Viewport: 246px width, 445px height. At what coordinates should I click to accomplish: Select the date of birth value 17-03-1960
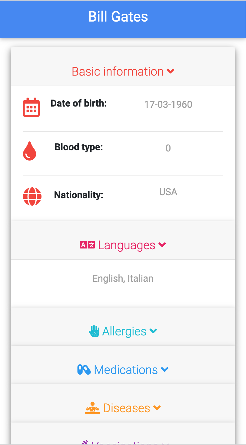tap(168, 104)
